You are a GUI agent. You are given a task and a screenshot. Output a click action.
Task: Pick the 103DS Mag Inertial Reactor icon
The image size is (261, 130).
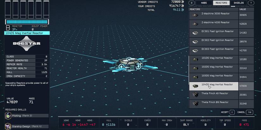pyautogui.click(x=195, y=77)
